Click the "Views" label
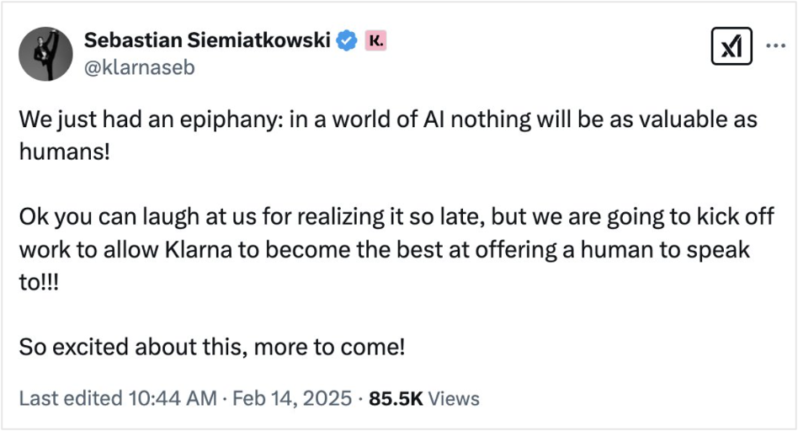This screenshot has width=798, height=431. [454, 398]
